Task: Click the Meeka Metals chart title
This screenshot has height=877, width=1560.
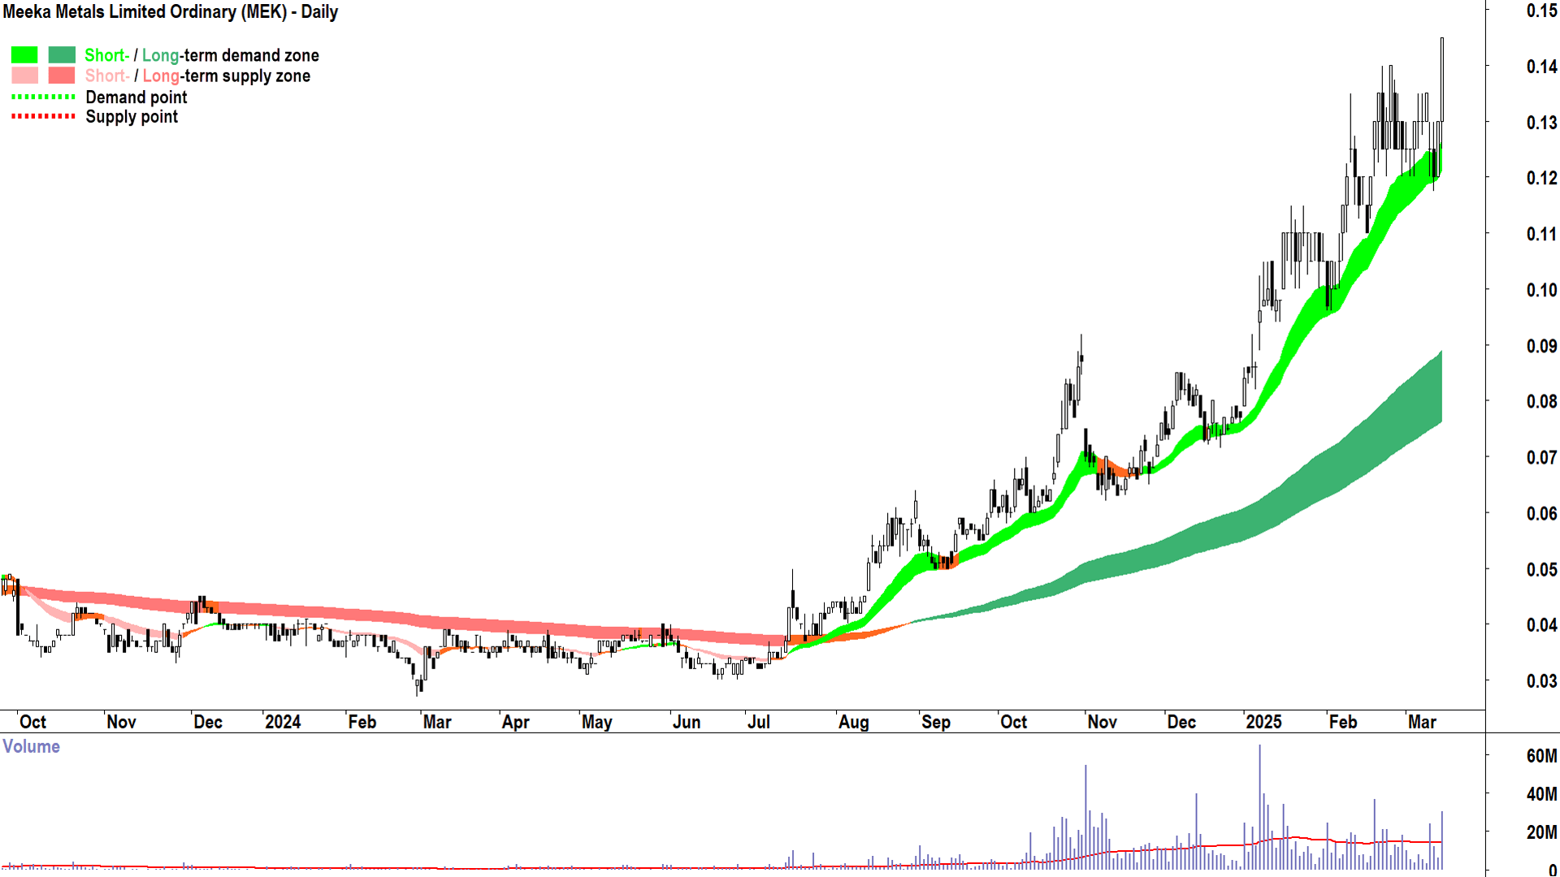Action: point(171,12)
